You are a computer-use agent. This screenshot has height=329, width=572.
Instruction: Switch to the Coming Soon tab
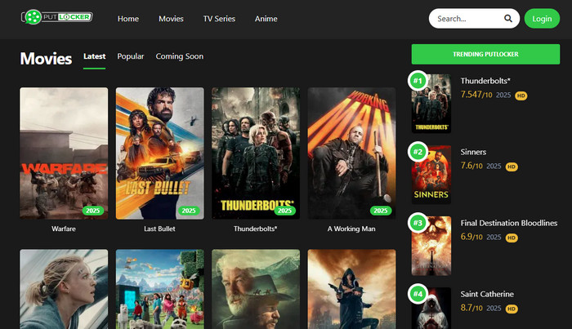tap(180, 56)
